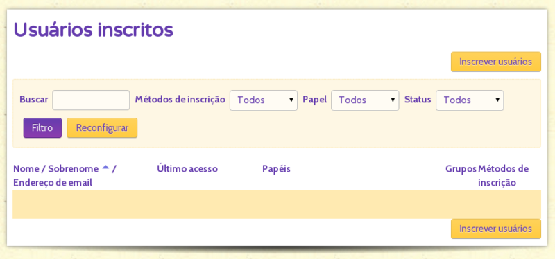
Task: Sort the table by Nome
Action: coord(26,169)
